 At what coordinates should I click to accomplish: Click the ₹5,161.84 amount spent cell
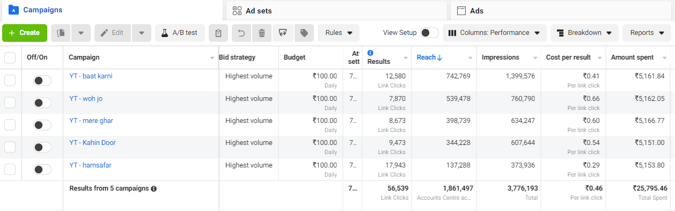point(650,76)
